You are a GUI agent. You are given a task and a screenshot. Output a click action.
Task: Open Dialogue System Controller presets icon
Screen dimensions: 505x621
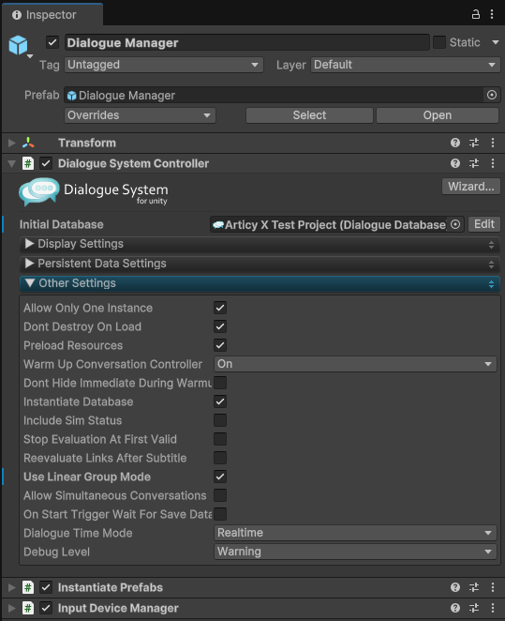pyautogui.click(x=474, y=163)
